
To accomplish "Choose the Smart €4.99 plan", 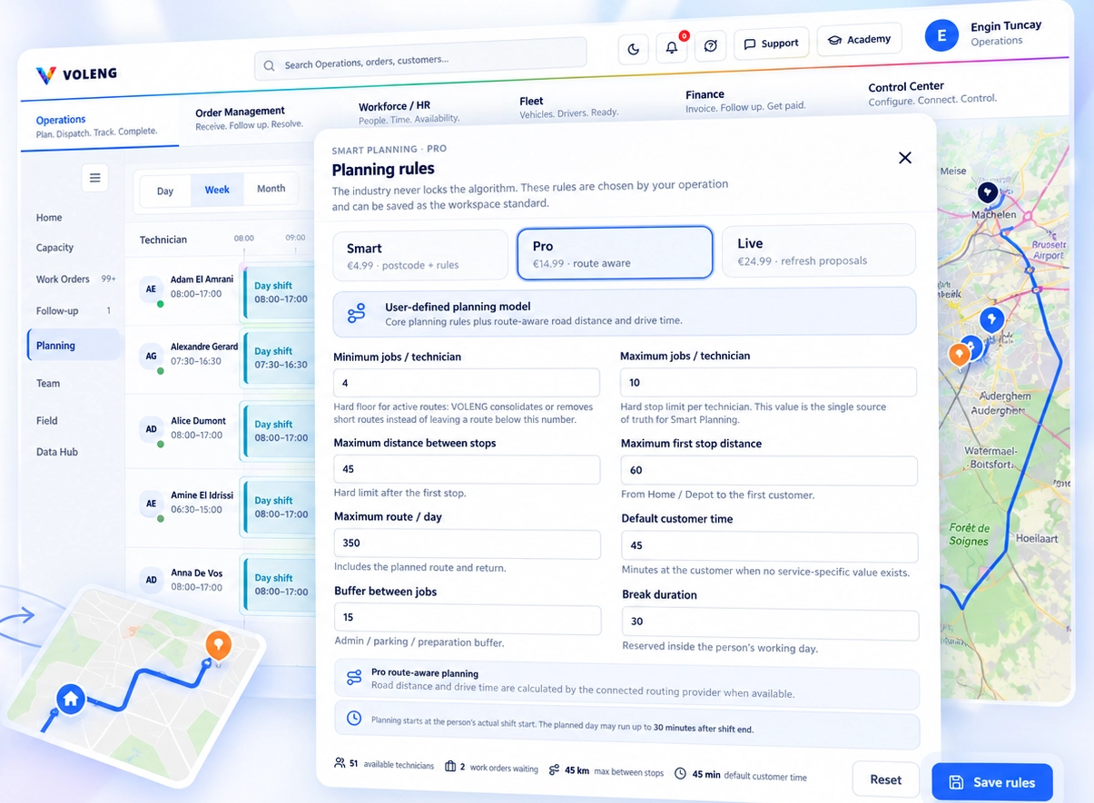I will 420,255.
